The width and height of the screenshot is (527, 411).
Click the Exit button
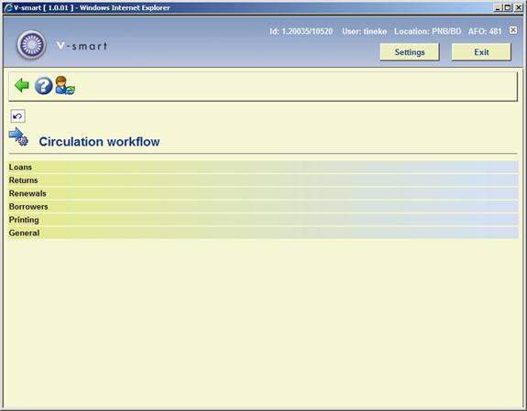481,52
